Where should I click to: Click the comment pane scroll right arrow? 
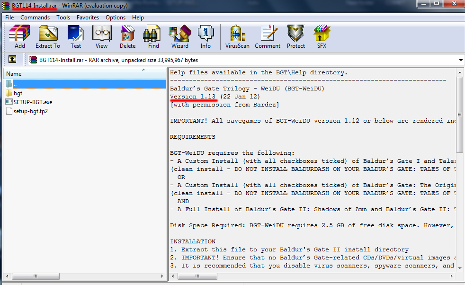pyautogui.click(x=451, y=276)
